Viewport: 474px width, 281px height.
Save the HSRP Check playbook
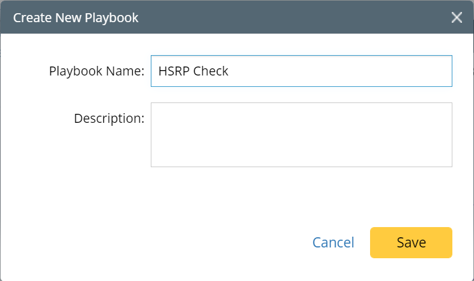411,243
